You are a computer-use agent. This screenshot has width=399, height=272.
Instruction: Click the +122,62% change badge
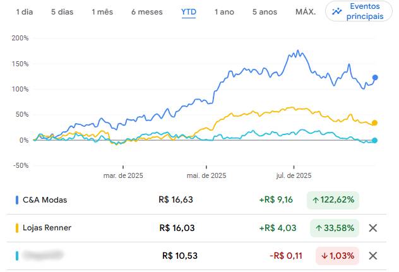pos(333,200)
